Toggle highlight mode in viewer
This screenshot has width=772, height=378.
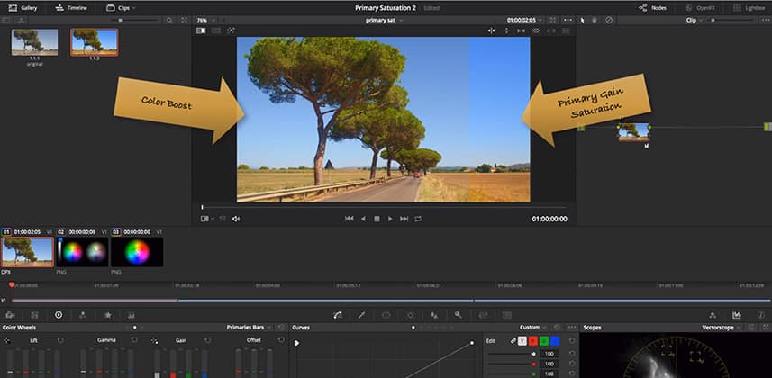point(231,31)
